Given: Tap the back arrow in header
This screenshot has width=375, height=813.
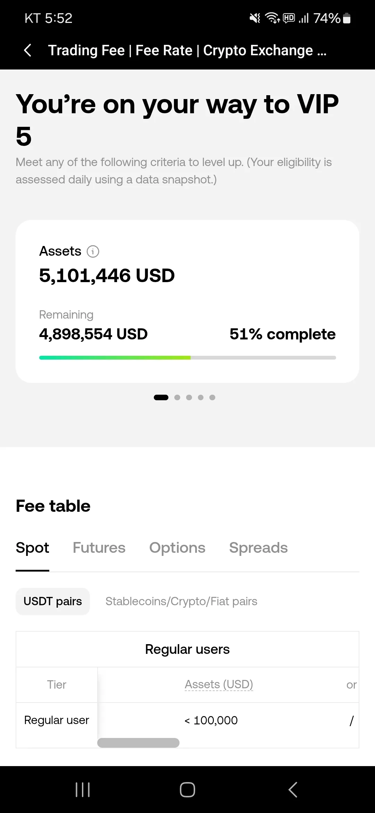Looking at the screenshot, I should (28, 50).
